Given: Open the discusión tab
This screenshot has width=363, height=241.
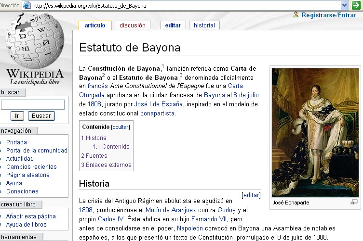Looking at the screenshot, I should [133, 25].
